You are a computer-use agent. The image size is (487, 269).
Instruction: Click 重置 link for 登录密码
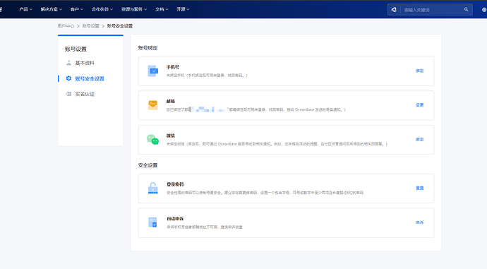(420, 189)
